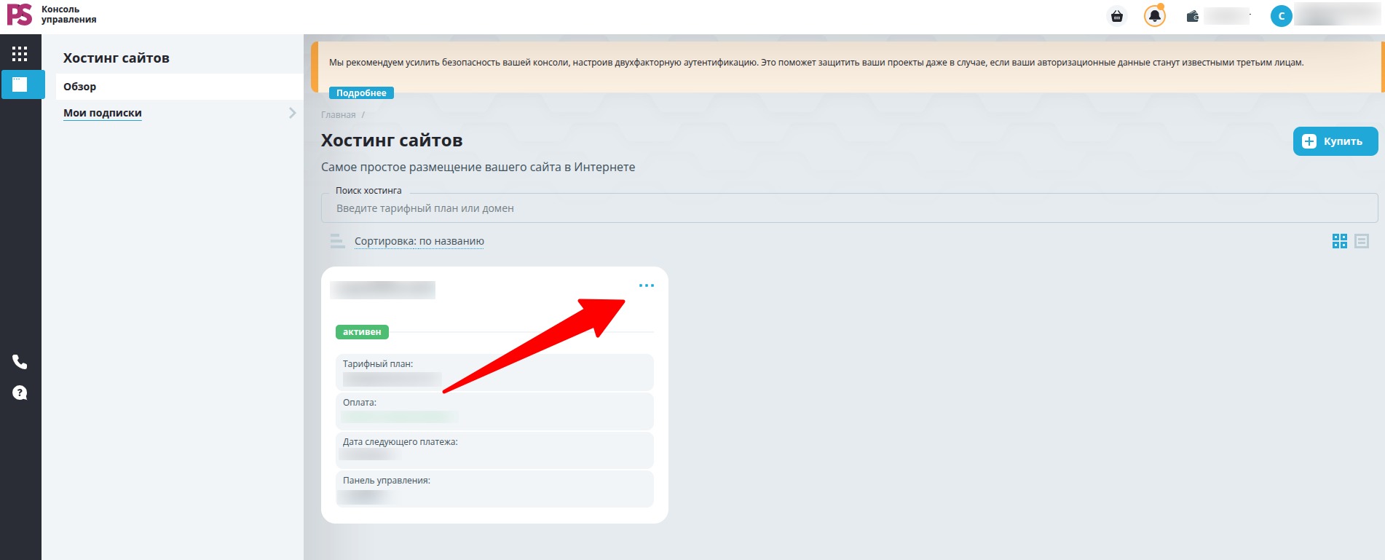Click the phone contact icon
Screen dimensions: 1385x560
coord(20,362)
